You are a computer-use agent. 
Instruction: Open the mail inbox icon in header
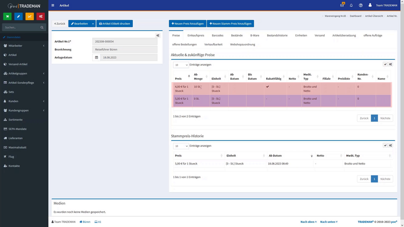[x=342, y=5]
